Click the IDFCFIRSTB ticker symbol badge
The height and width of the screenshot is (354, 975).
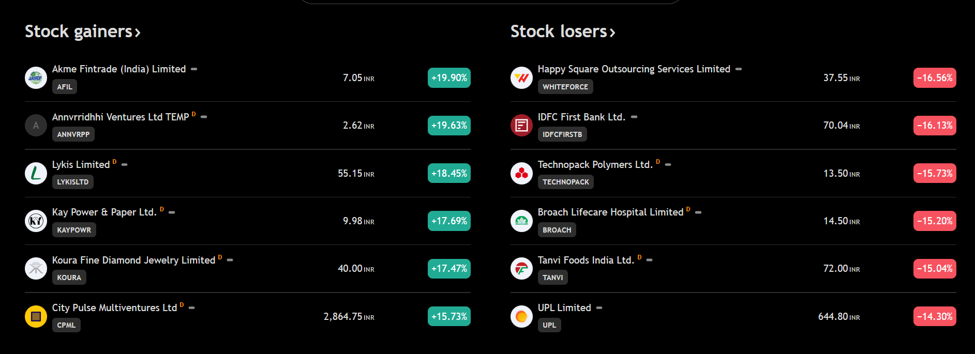tap(562, 134)
